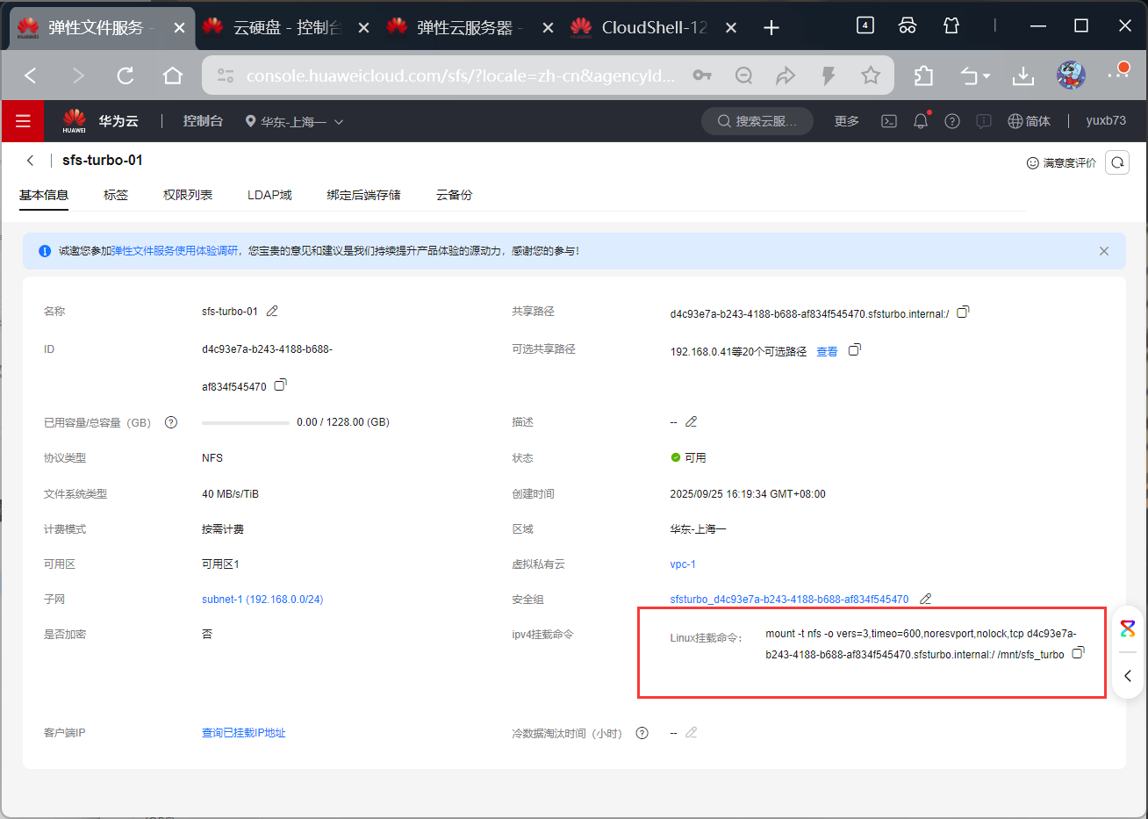Click the zoom out magnifier in address bar

pyautogui.click(x=744, y=75)
